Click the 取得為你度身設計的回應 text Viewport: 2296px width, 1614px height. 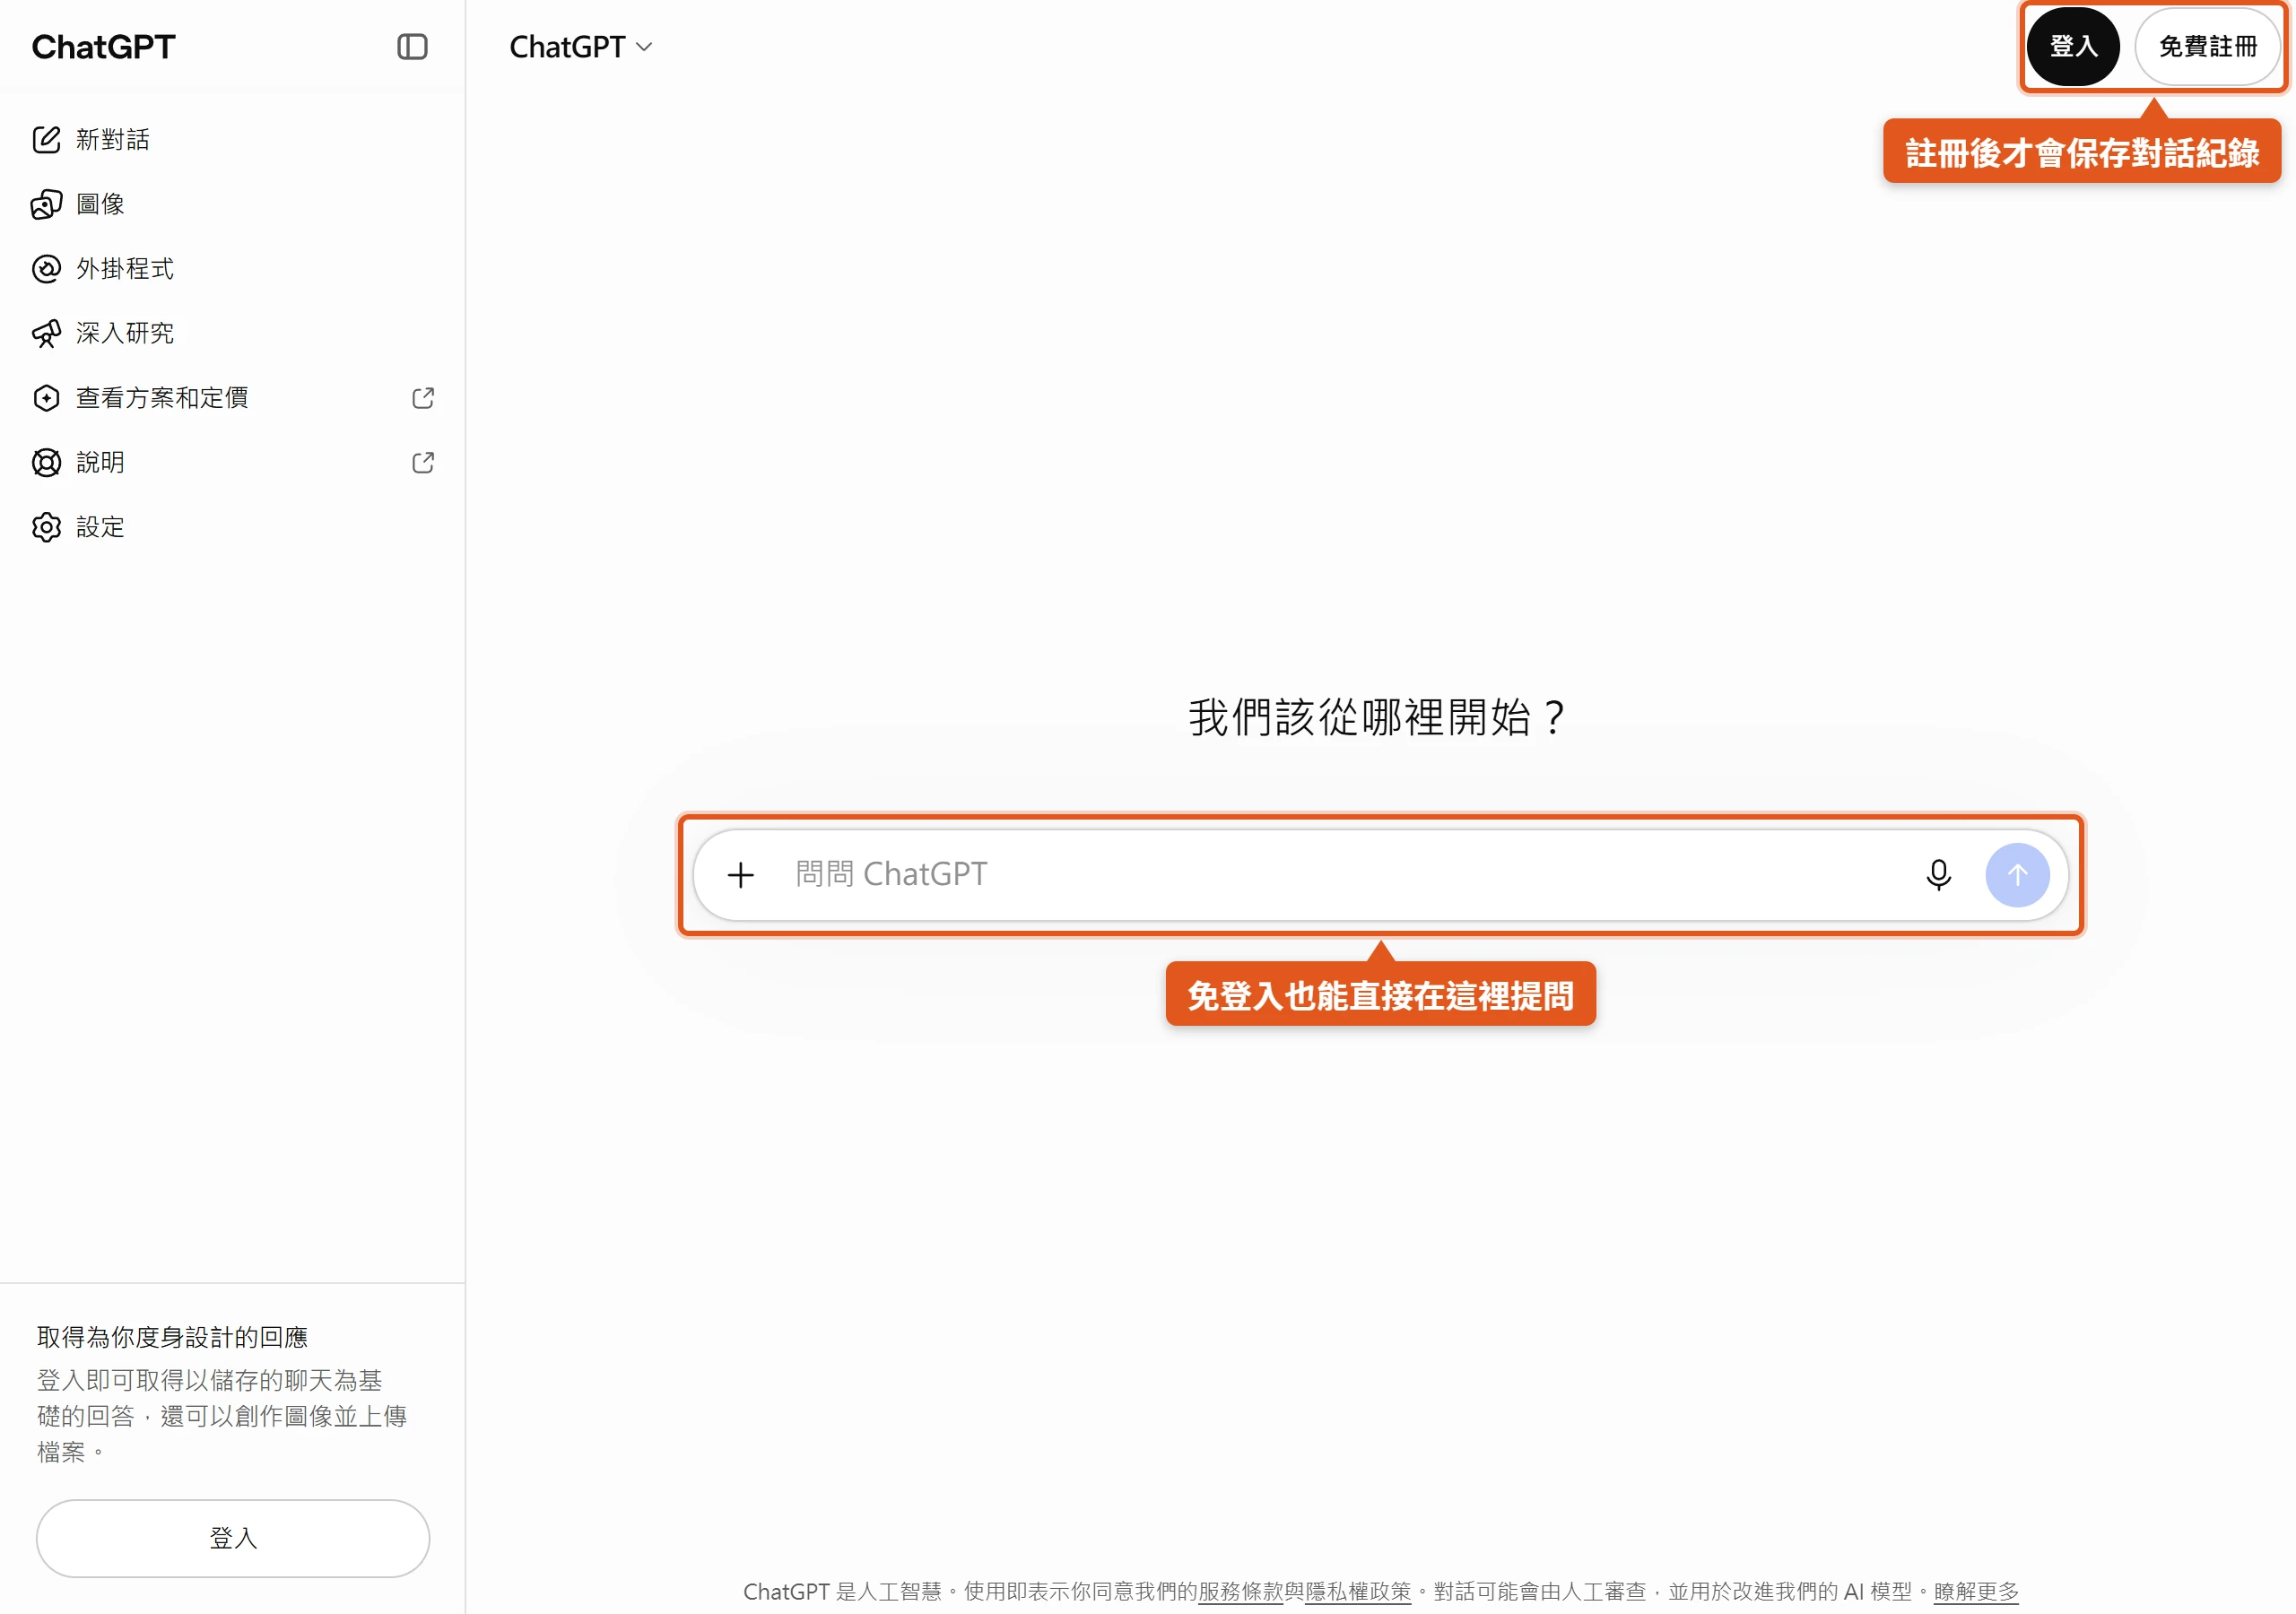[x=172, y=1337]
